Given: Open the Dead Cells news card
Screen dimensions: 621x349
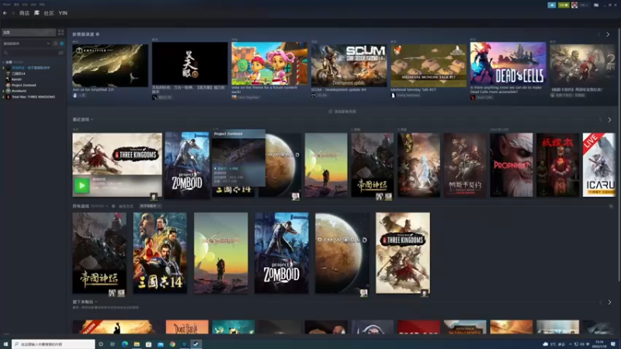Looking at the screenshot, I should (508, 64).
